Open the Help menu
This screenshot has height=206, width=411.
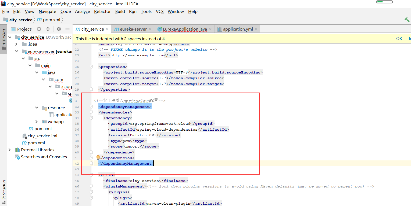(193, 11)
